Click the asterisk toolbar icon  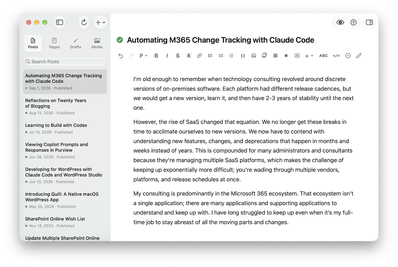pyautogui.click(x=286, y=56)
